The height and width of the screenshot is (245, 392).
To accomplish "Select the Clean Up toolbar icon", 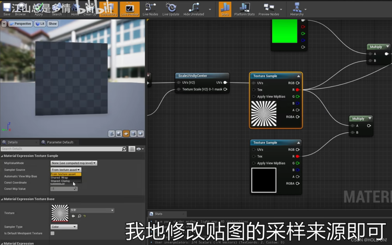I will click(90, 9).
